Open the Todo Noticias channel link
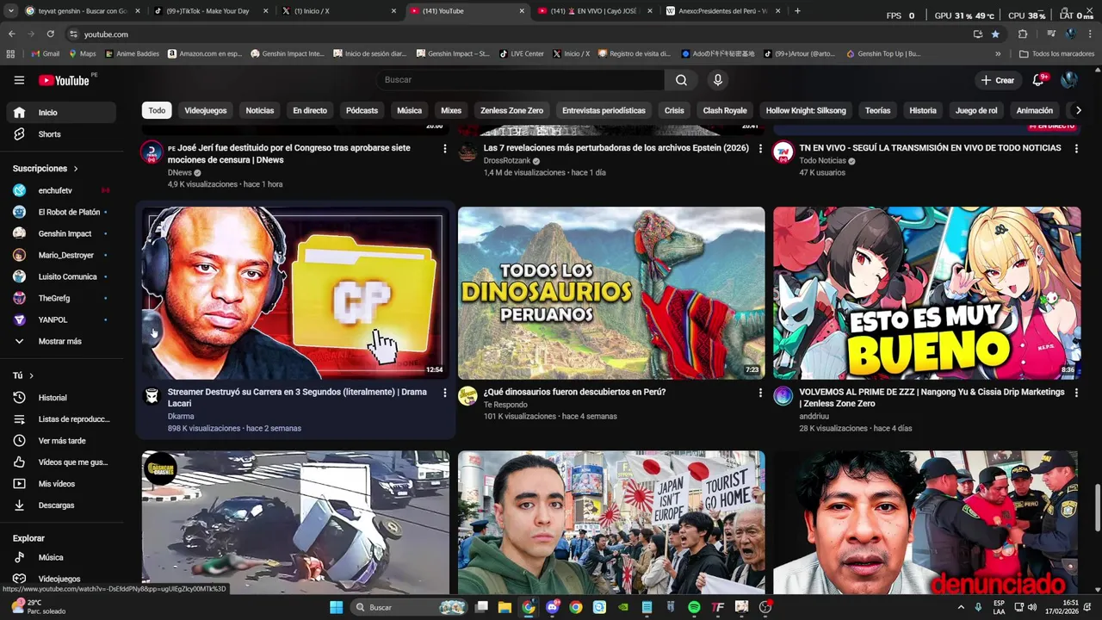 click(823, 161)
